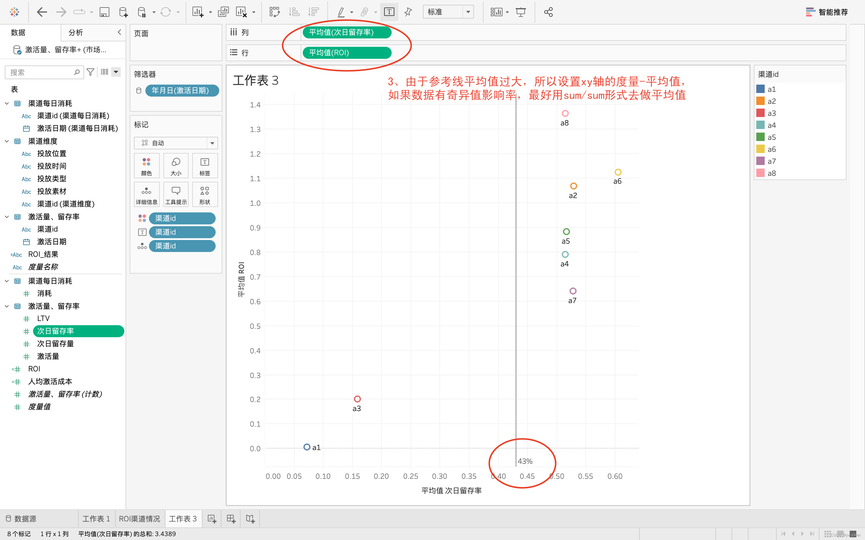Click the Presentation mode icon

(x=521, y=12)
